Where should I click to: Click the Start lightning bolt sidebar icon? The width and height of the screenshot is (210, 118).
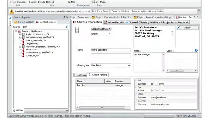point(10,19)
